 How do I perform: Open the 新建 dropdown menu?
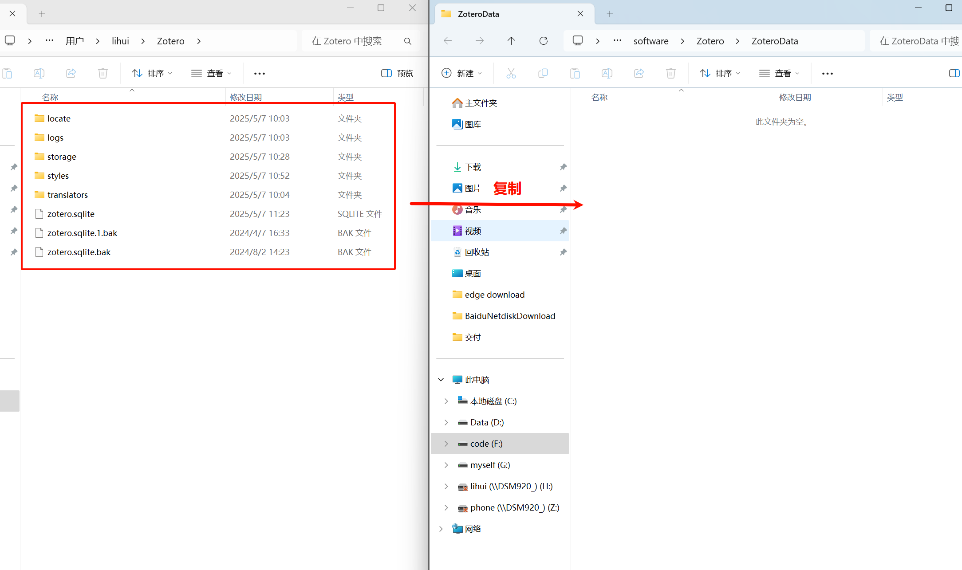pyautogui.click(x=461, y=73)
